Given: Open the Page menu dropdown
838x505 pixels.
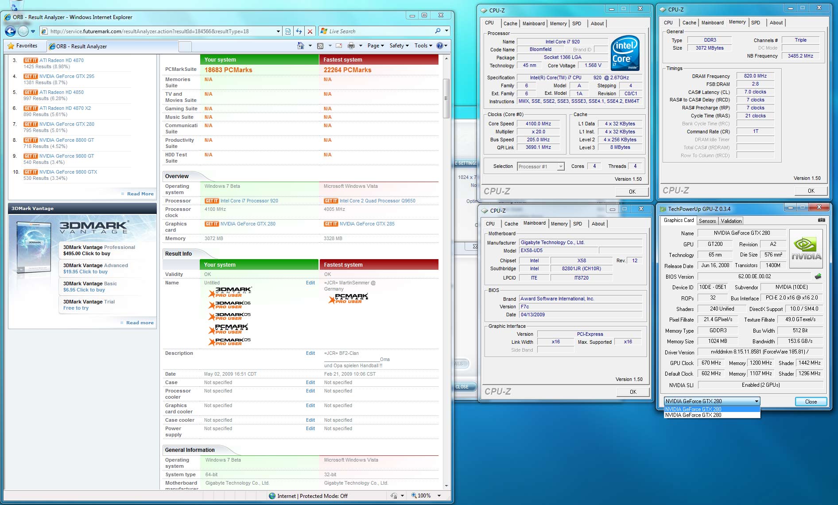Looking at the screenshot, I should click(x=375, y=46).
